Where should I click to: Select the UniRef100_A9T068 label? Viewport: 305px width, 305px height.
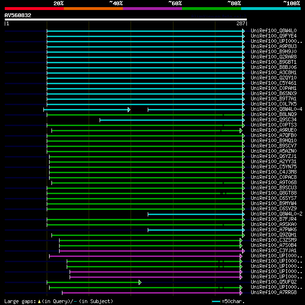(274, 182)
